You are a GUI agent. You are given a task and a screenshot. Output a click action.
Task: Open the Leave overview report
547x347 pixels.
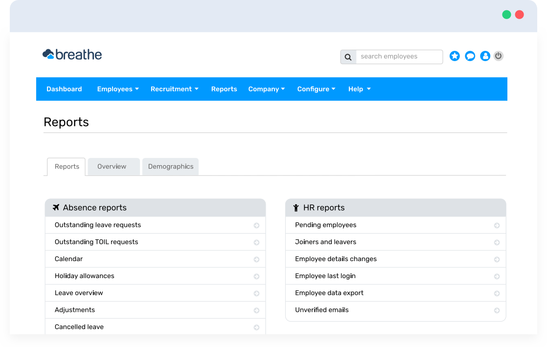tap(155, 293)
